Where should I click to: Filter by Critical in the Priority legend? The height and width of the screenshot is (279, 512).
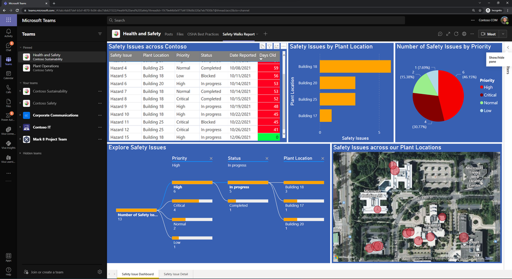point(488,95)
